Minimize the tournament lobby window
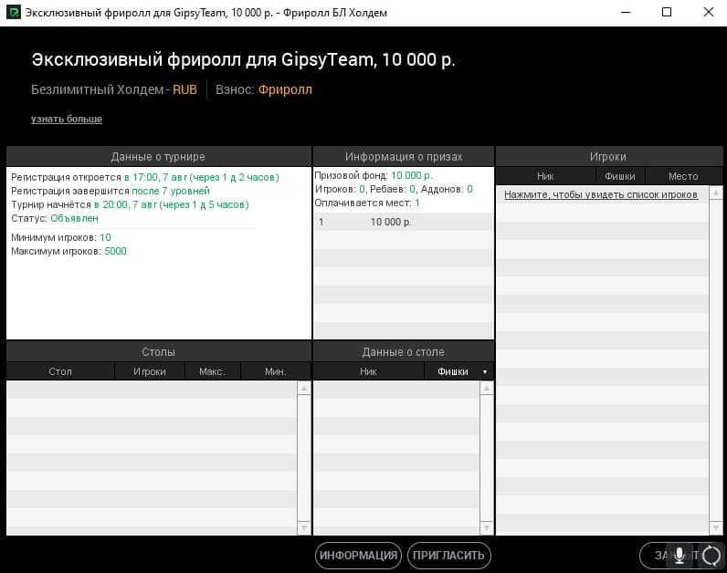The height and width of the screenshot is (573, 727). 626,12
